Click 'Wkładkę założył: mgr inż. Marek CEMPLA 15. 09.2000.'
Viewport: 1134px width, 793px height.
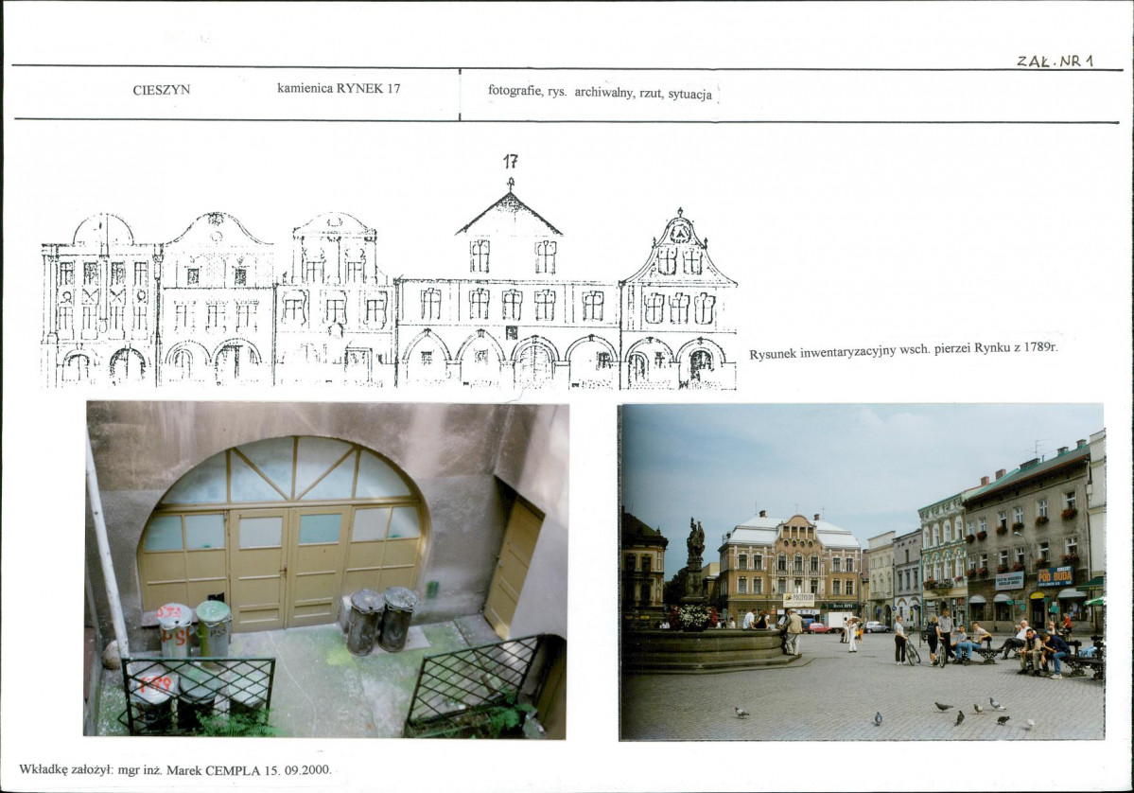[x=176, y=770]
